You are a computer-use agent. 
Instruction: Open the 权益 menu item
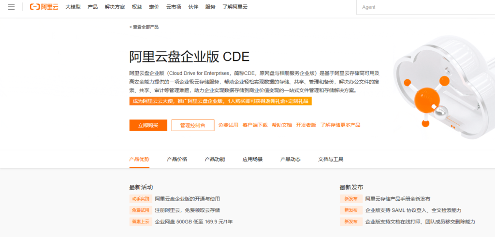(137, 7)
